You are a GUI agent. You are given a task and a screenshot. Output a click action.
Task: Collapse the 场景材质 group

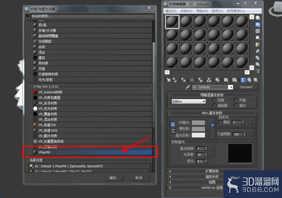(x=28, y=160)
